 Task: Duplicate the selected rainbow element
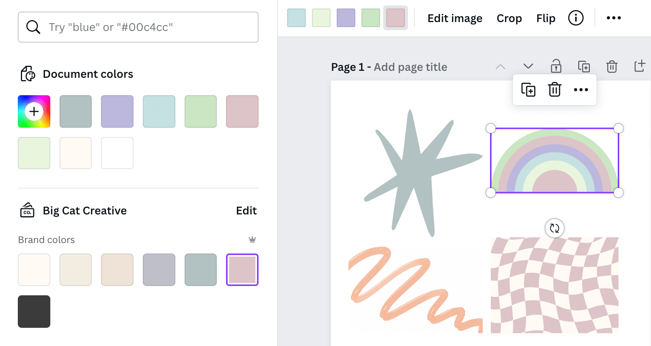pyautogui.click(x=528, y=90)
